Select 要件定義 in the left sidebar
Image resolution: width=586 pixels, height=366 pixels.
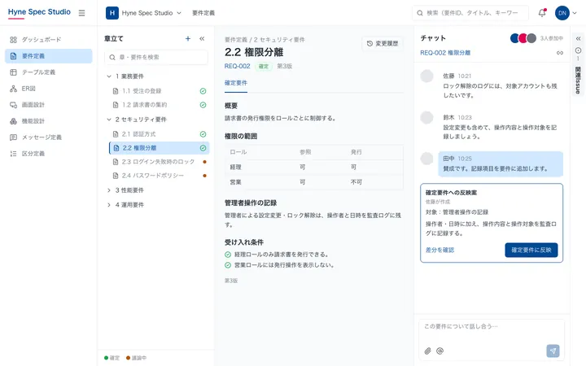click(49, 56)
